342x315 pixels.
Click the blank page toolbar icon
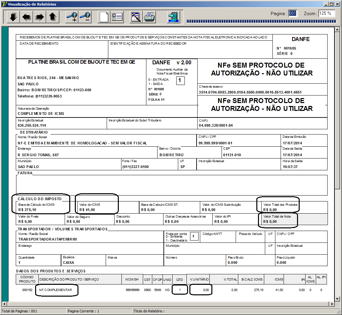[104, 17]
